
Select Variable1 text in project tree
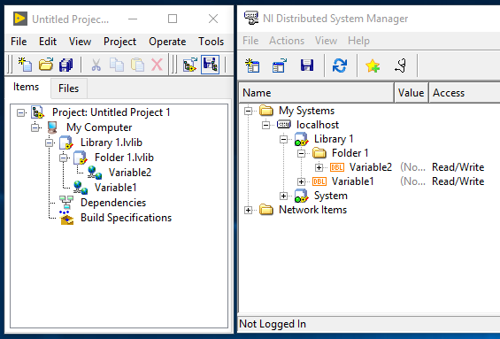coord(115,188)
